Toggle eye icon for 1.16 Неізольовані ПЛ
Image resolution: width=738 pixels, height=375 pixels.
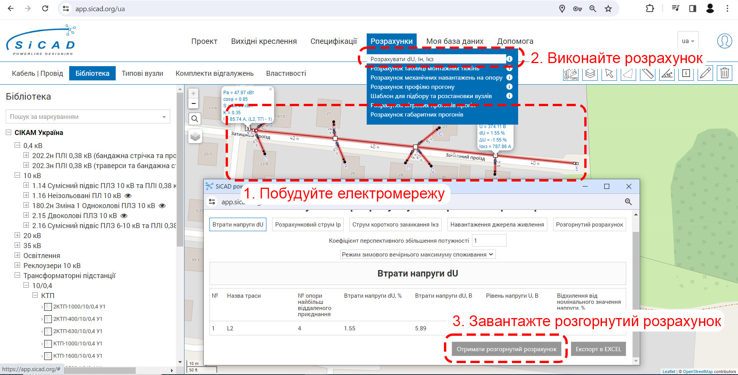coord(128,196)
